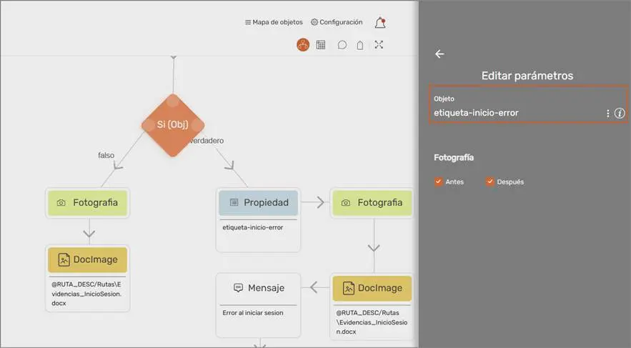This screenshot has width=631, height=348.
Task: Click the back arrow in Editar parámetros
Action: [x=439, y=54]
